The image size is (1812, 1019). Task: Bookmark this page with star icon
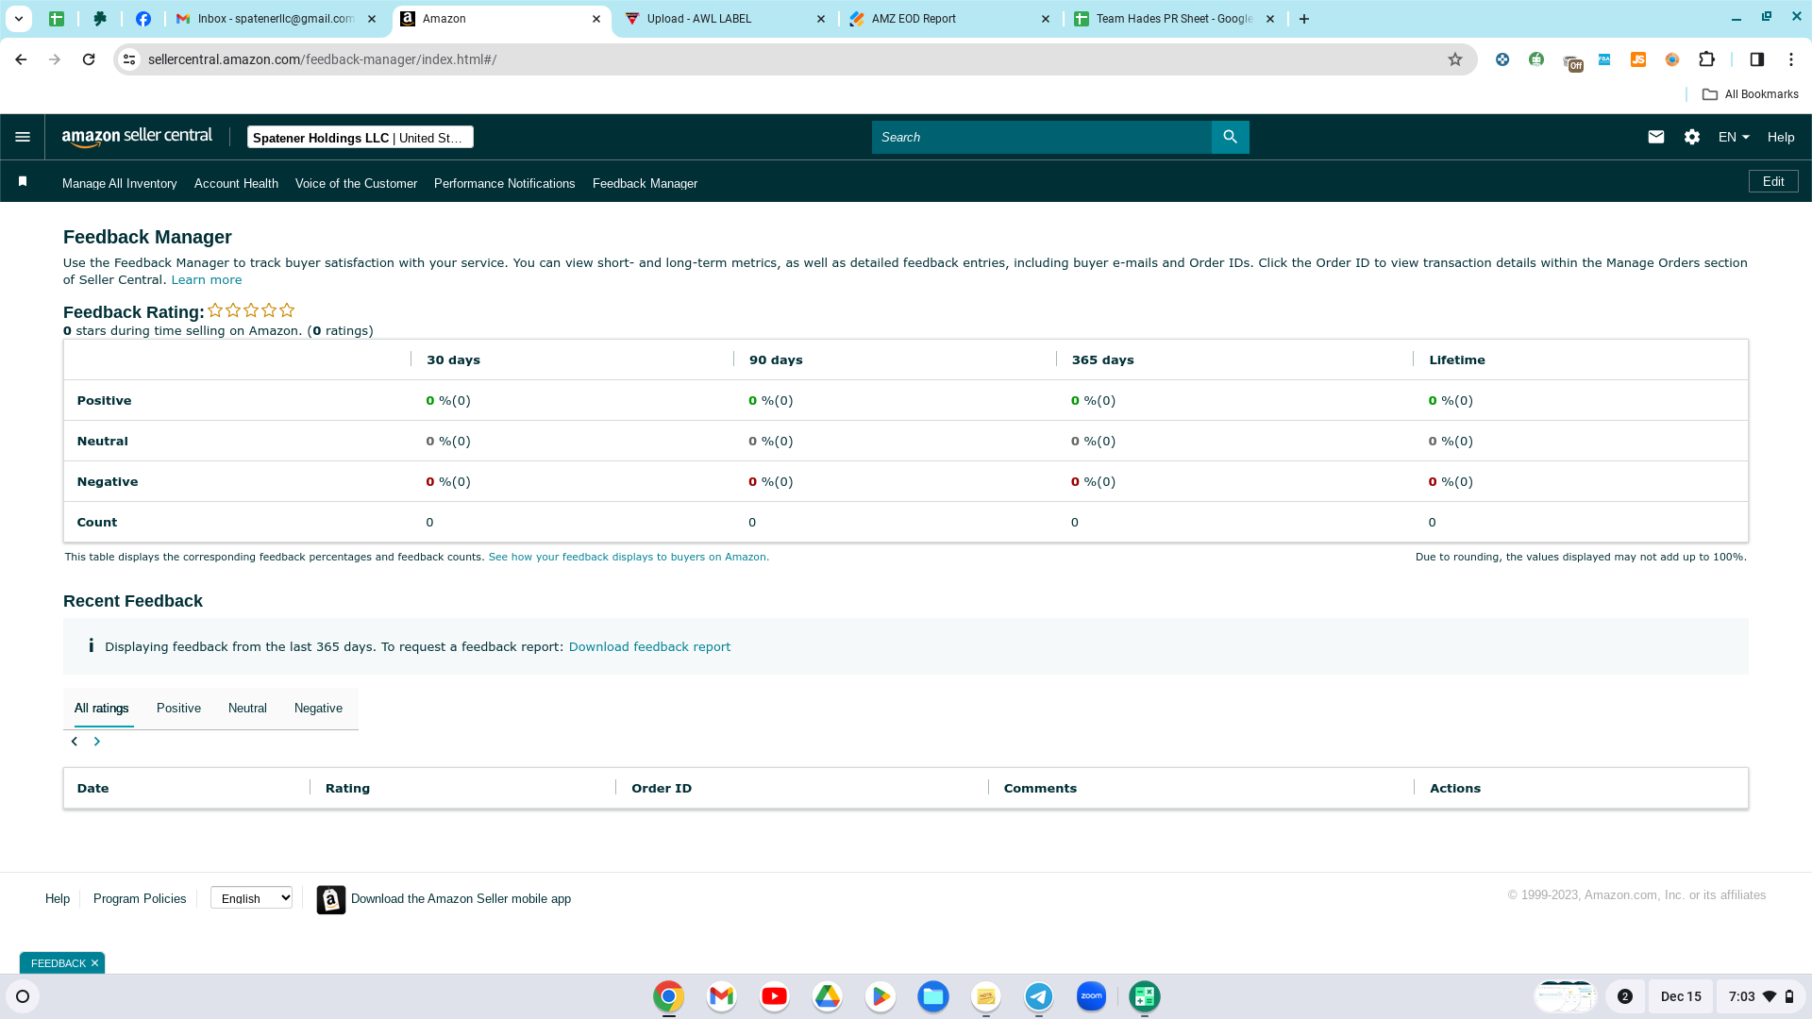click(1455, 59)
